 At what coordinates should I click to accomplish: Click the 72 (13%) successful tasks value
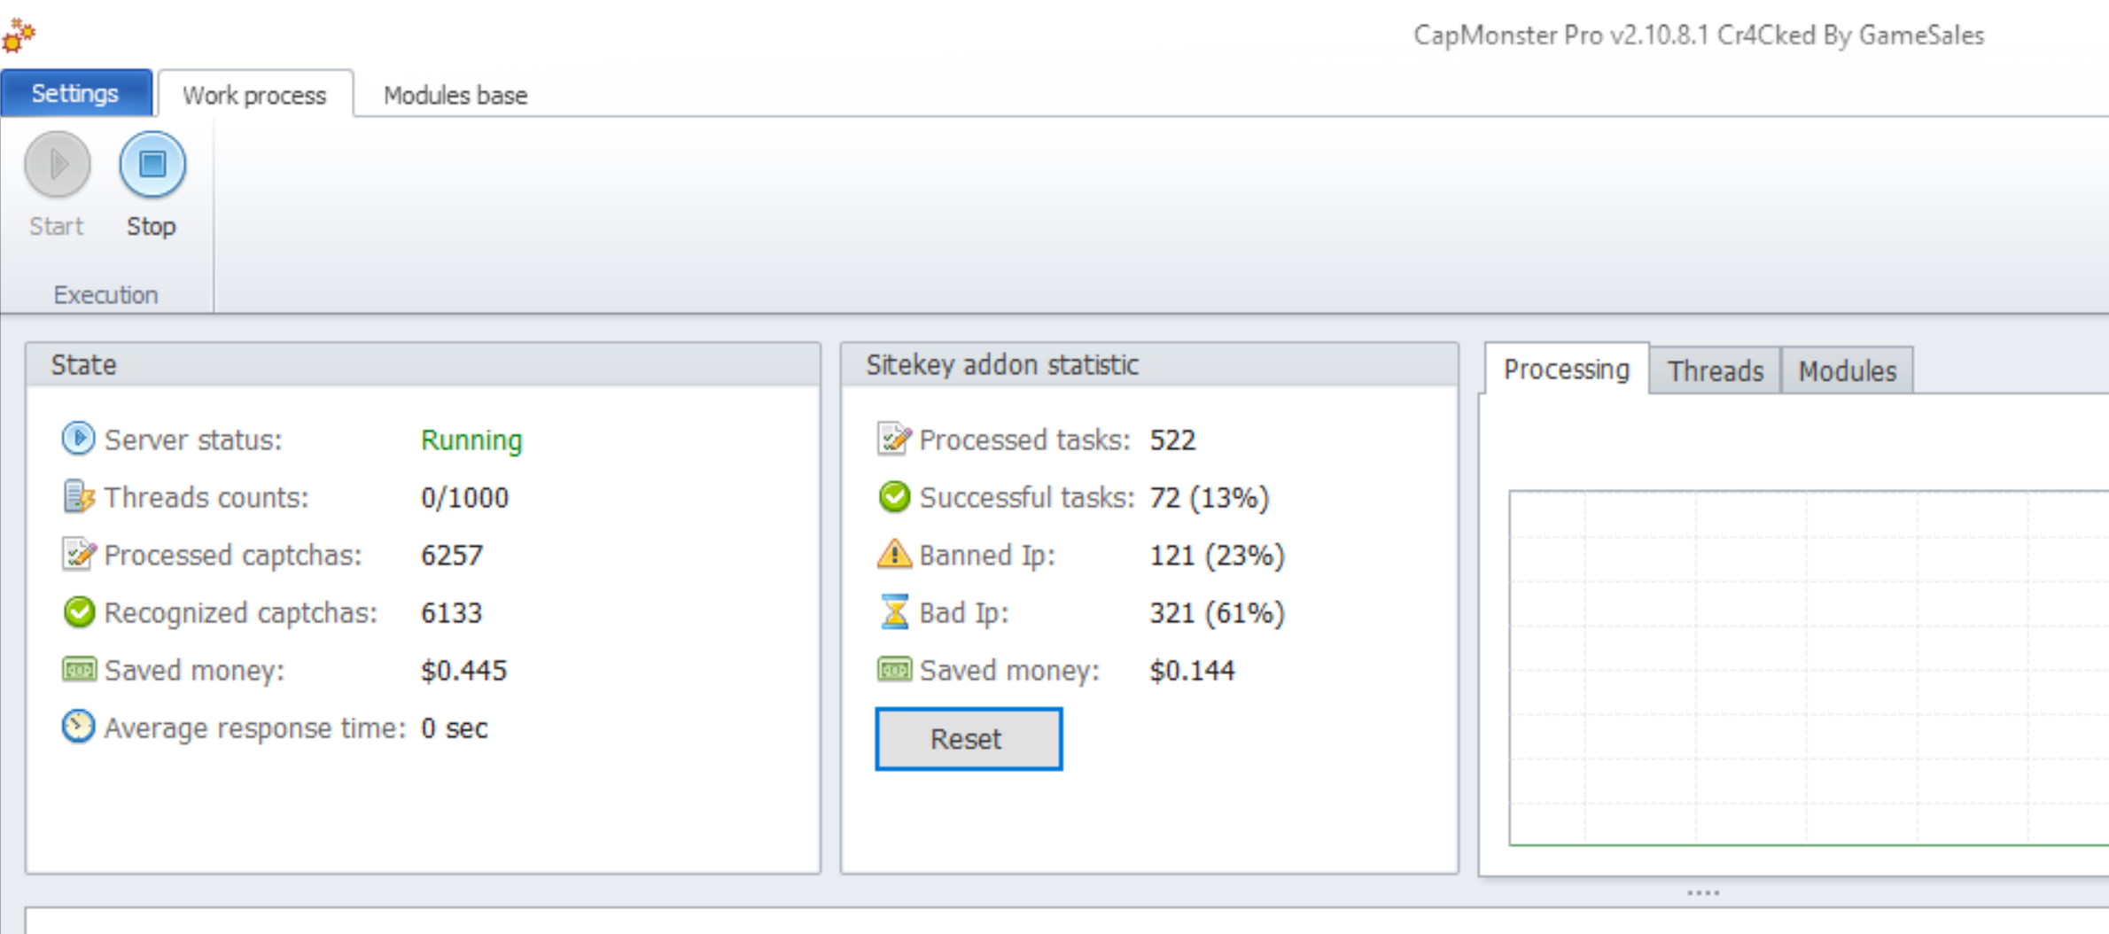tap(1210, 498)
